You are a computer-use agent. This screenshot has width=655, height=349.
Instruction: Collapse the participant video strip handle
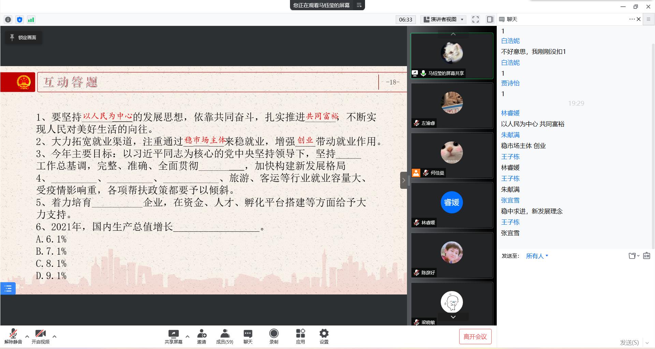(x=404, y=180)
